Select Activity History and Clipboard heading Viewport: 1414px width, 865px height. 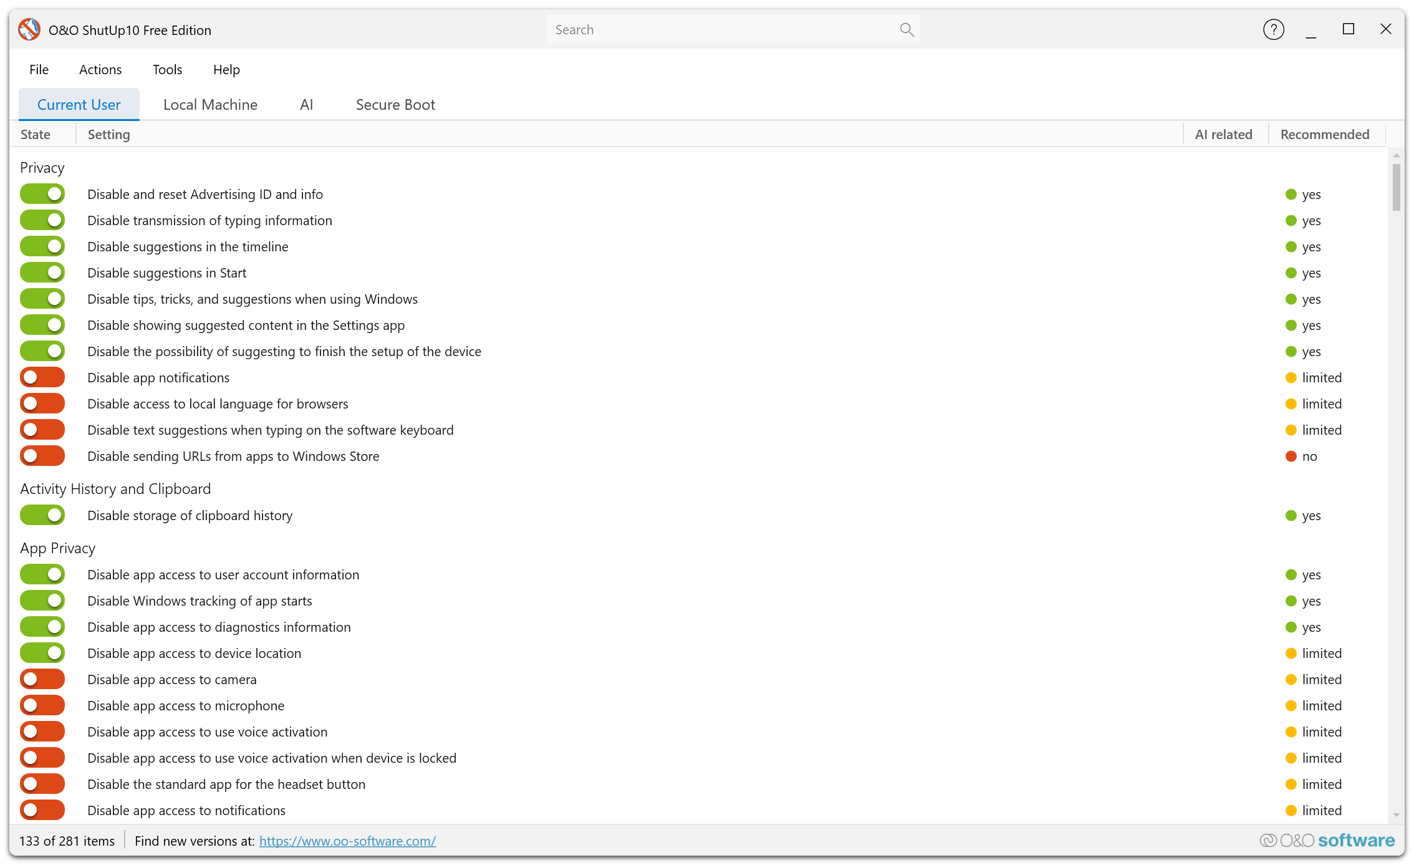coord(115,489)
